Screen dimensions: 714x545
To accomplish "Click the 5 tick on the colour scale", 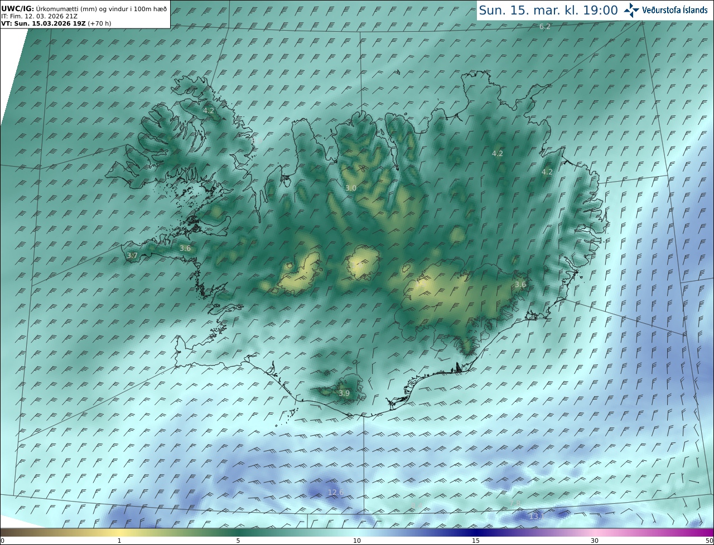I will point(238,541).
